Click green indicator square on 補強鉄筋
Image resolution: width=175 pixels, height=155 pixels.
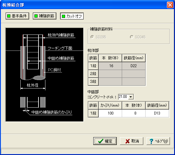point(36,16)
